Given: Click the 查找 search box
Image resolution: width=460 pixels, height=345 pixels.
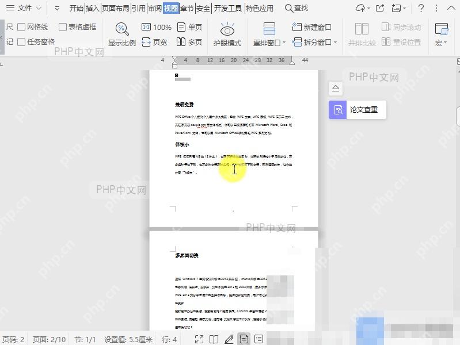Looking at the screenshot, I should (296, 8).
